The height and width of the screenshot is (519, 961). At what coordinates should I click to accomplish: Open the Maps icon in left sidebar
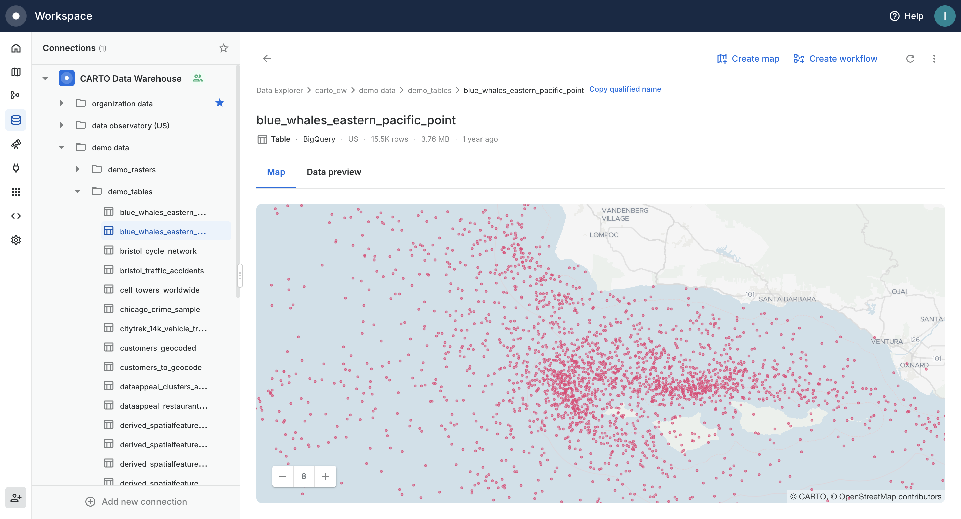pos(16,72)
